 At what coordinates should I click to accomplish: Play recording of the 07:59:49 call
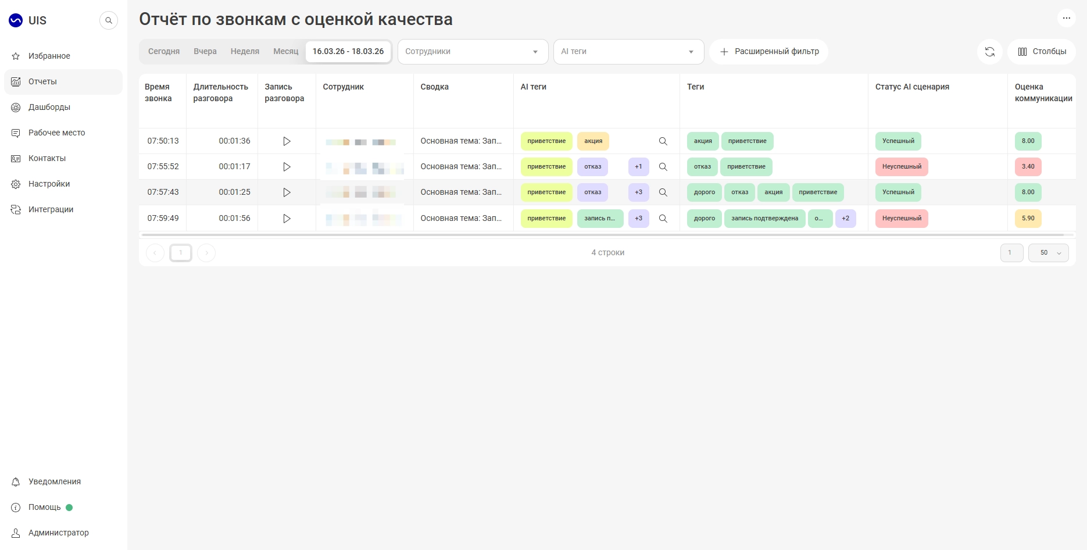click(287, 219)
